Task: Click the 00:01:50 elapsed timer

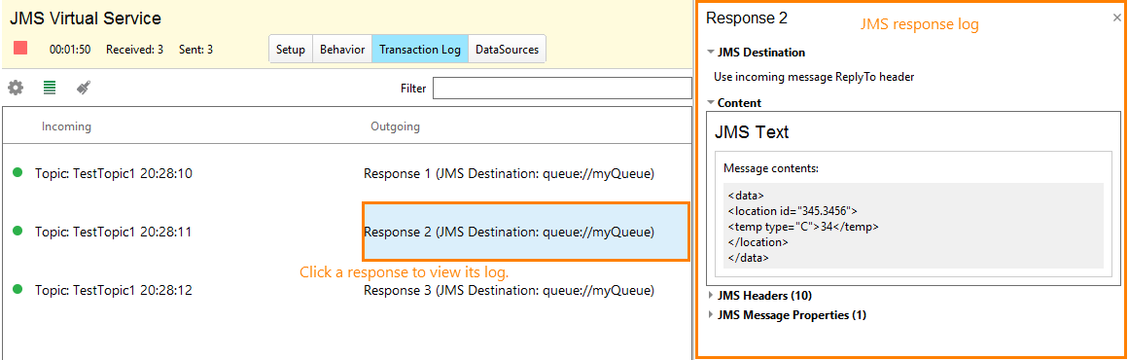Action: click(x=70, y=50)
